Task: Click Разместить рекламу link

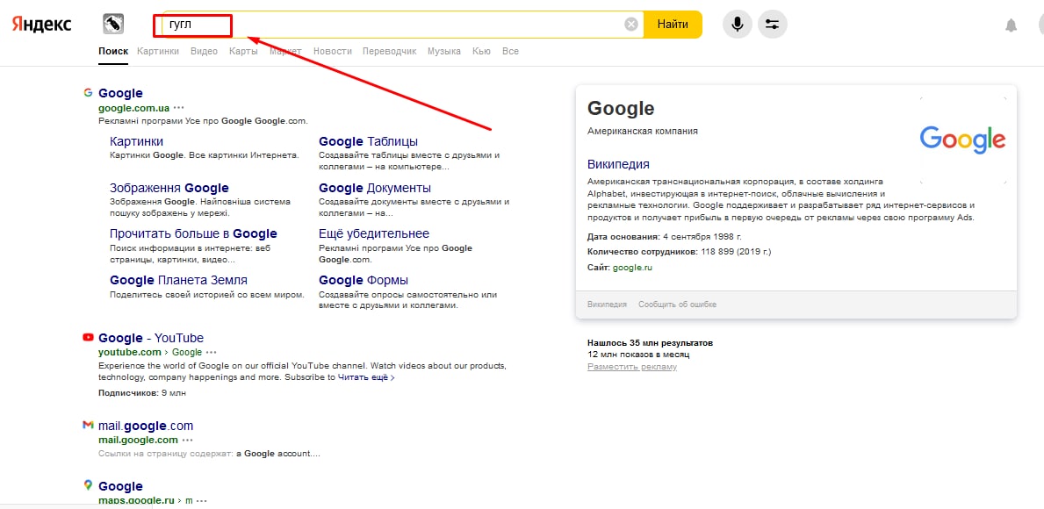Action: (632, 367)
